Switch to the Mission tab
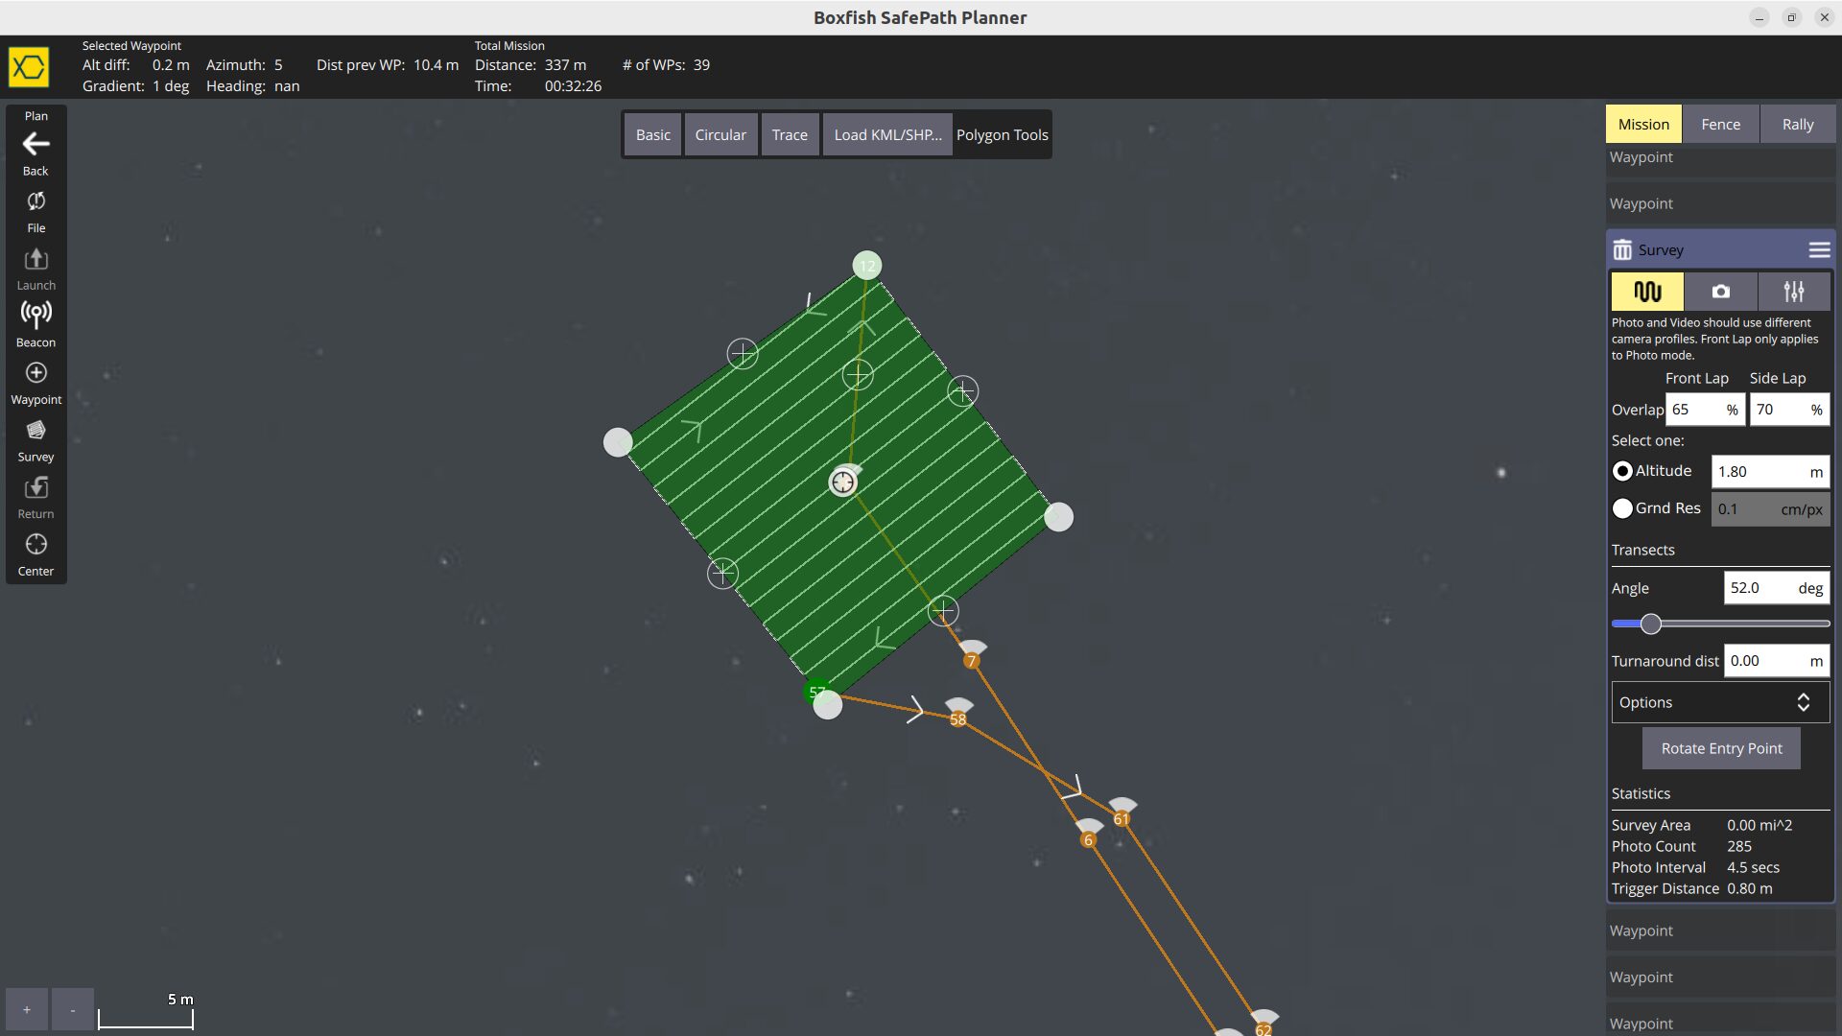 pos(1643,124)
